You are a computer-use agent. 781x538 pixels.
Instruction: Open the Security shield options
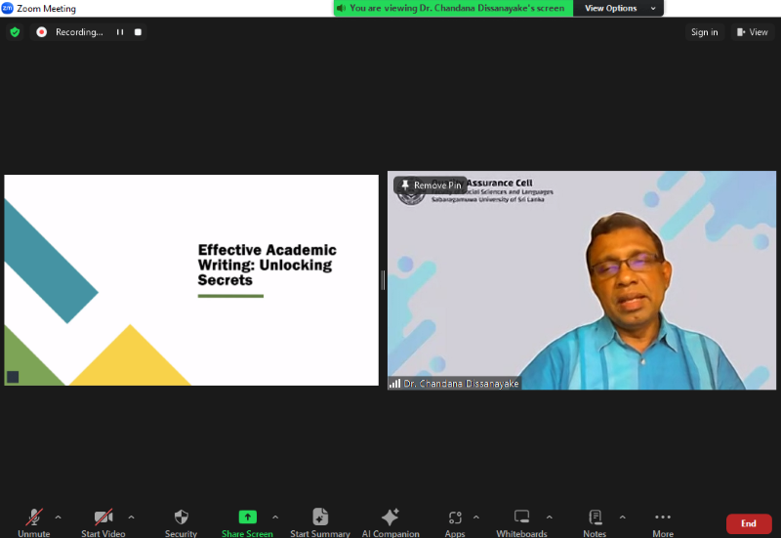pyautogui.click(x=181, y=518)
